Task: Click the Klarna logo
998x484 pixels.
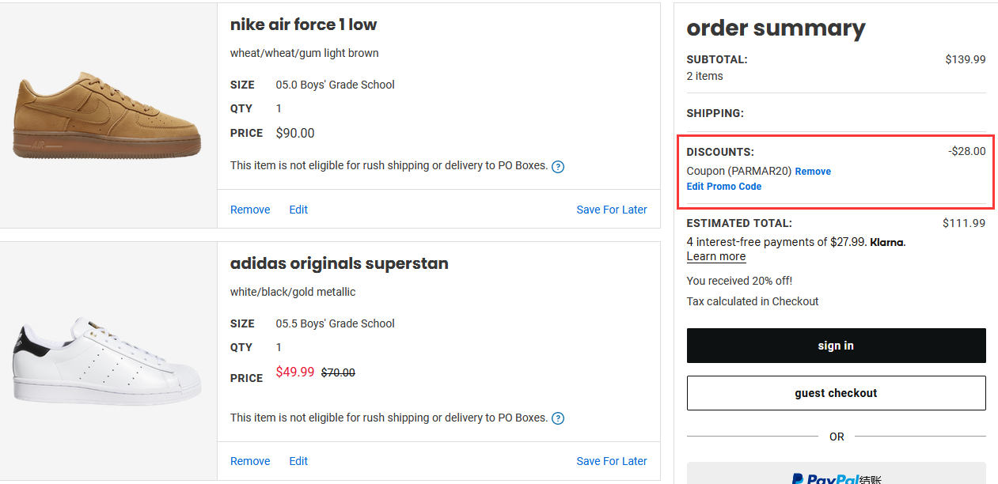Action: [886, 242]
